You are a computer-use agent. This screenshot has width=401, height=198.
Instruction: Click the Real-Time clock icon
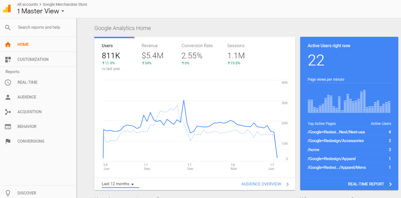pos(8,82)
